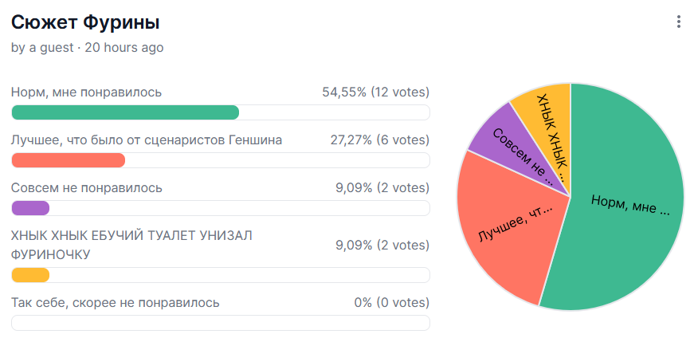Viewport: 698px width, 342px height.
Task: Select the green pie chart slice
Action: click(629, 207)
